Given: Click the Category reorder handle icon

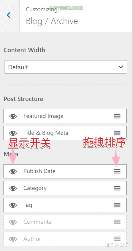Looking at the screenshot, I should point(117,188).
